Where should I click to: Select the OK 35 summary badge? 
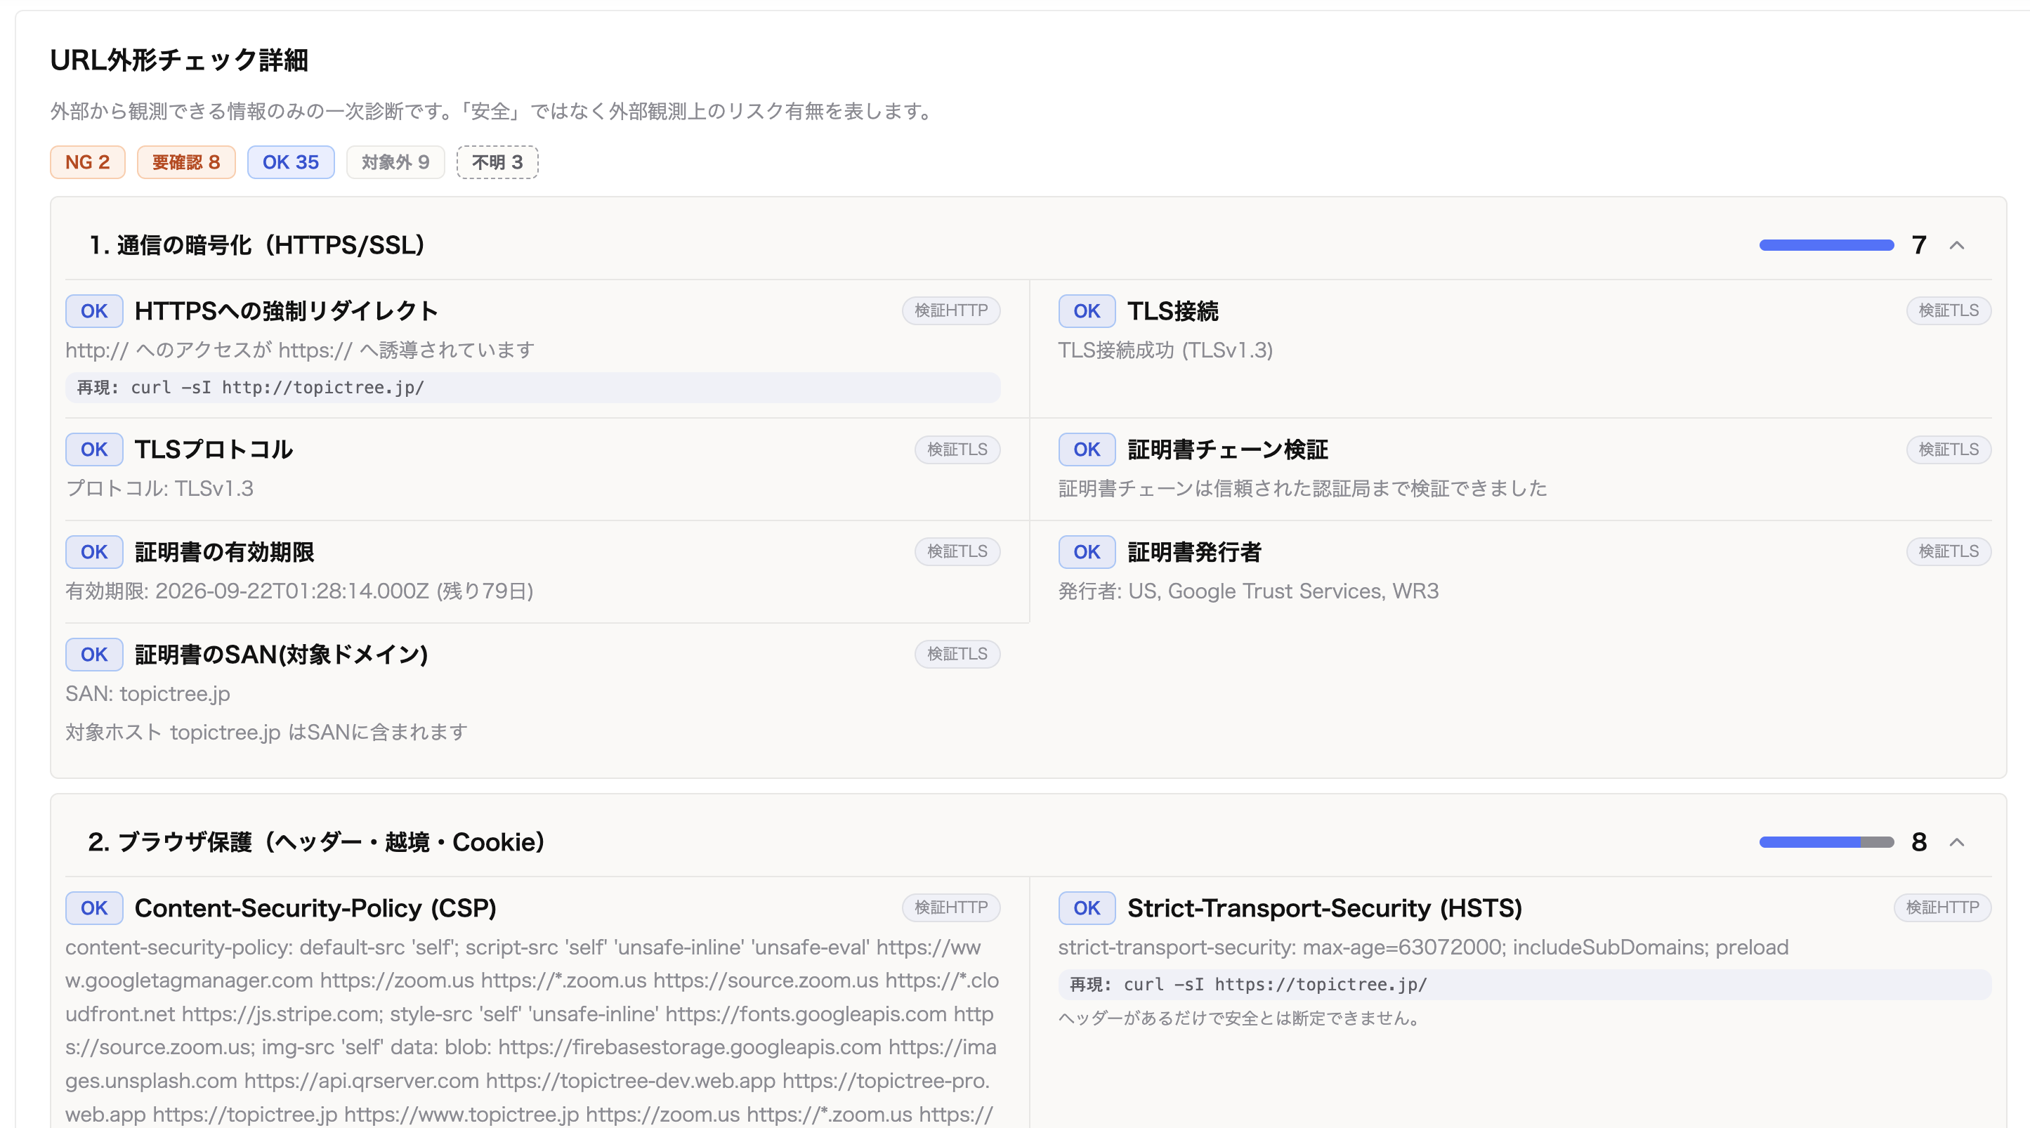tap(291, 162)
